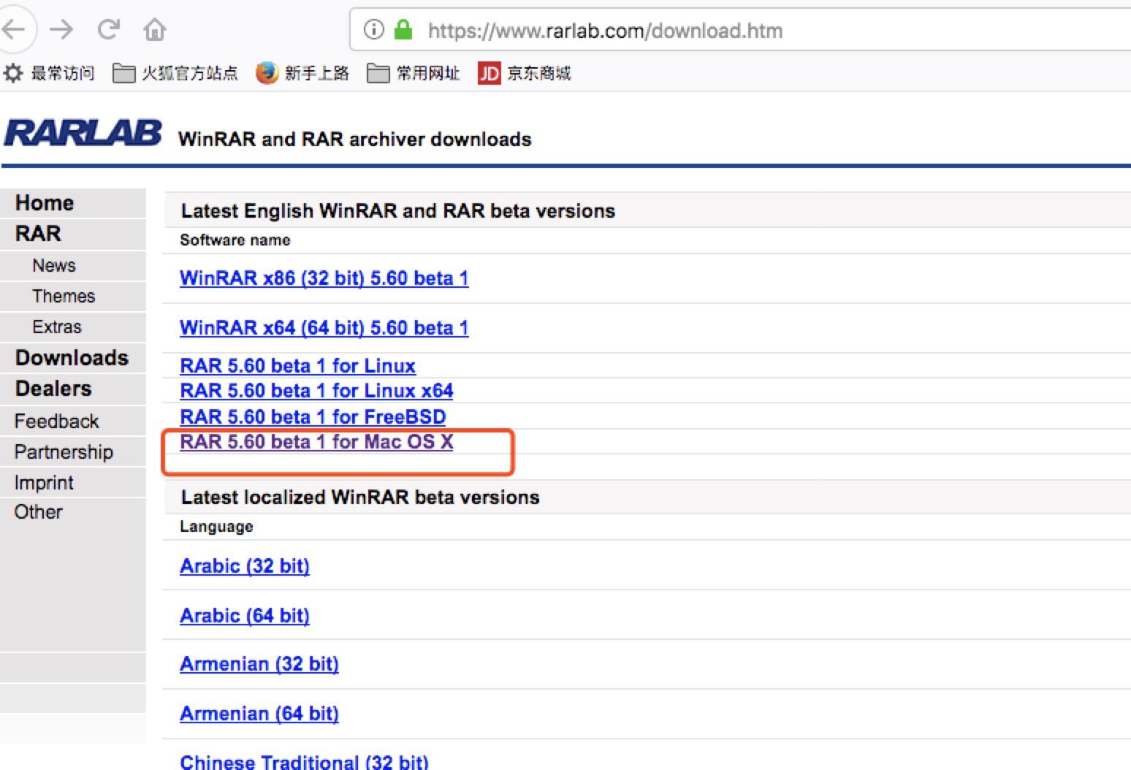Open the browser home page icon
Viewport: 1131px width, 770px height.
[x=155, y=30]
